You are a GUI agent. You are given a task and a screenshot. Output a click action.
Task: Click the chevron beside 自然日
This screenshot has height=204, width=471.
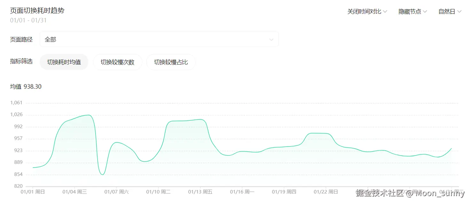pos(459,12)
